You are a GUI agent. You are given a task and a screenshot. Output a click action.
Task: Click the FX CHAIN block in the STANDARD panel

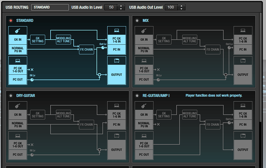[86, 50]
